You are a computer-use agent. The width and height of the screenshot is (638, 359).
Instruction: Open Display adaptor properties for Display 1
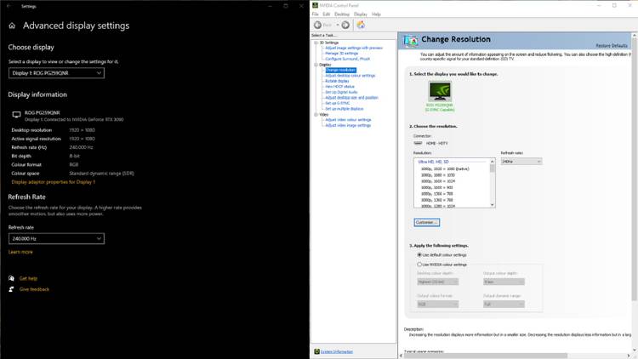(53, 182)
